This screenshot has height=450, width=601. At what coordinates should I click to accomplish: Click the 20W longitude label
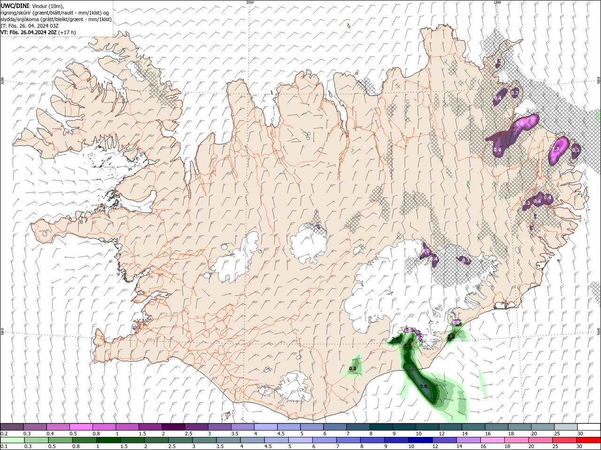coord(250,2)
